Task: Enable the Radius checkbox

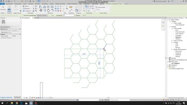Action: (75, 15)
